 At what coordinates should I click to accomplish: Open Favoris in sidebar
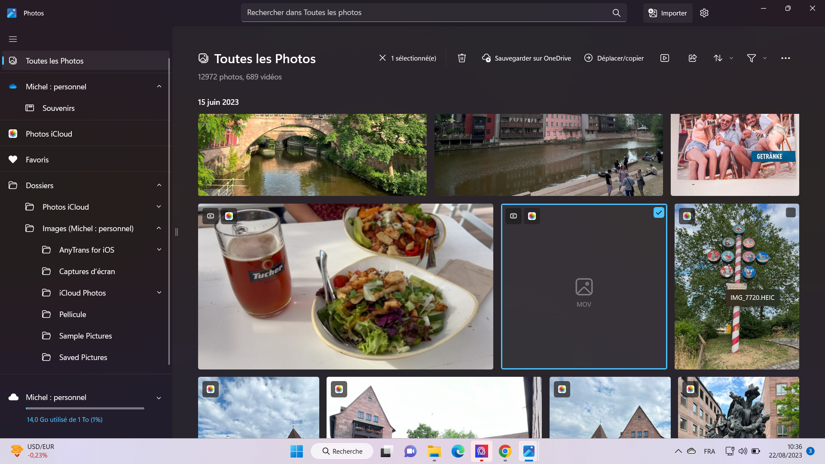37,160
